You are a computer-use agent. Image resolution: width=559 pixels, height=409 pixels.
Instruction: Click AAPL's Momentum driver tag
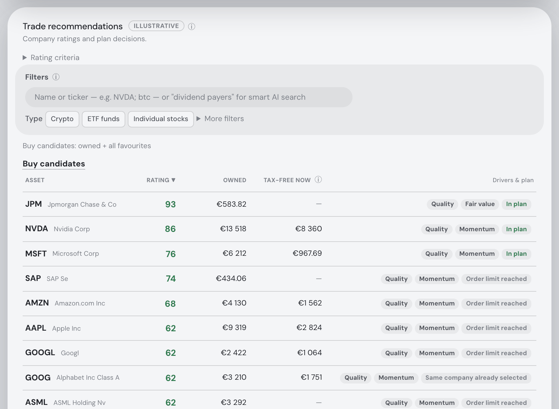(x=437, y=328)
